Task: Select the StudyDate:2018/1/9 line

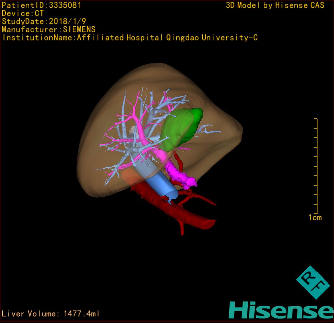Action: [44, 22]
